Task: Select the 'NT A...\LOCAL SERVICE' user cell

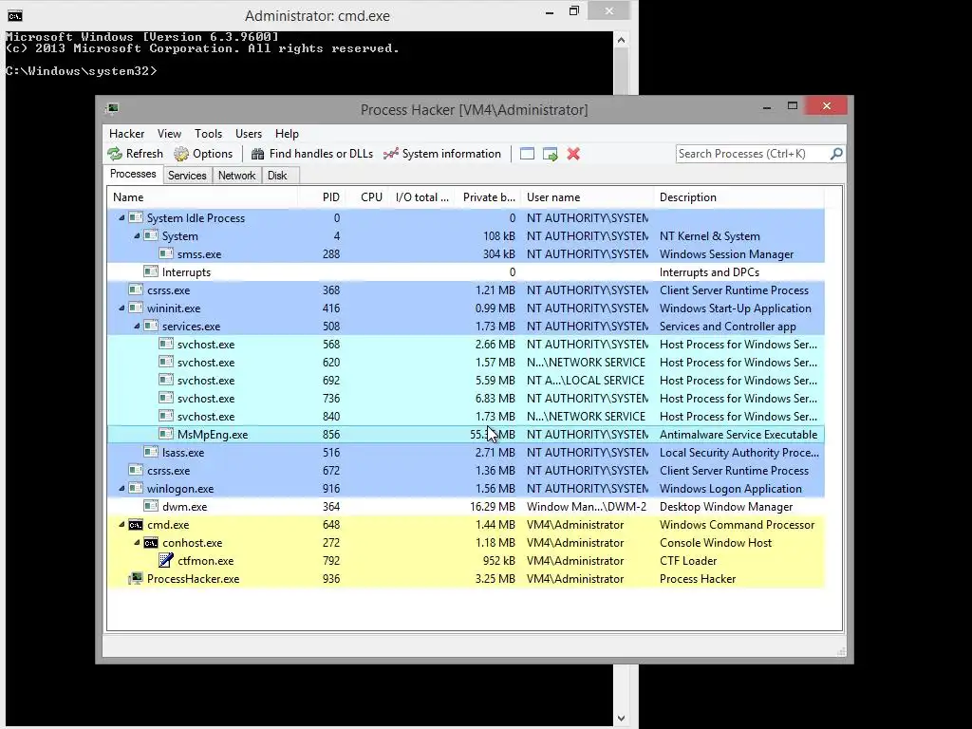Action: click(x=585, y=381)
